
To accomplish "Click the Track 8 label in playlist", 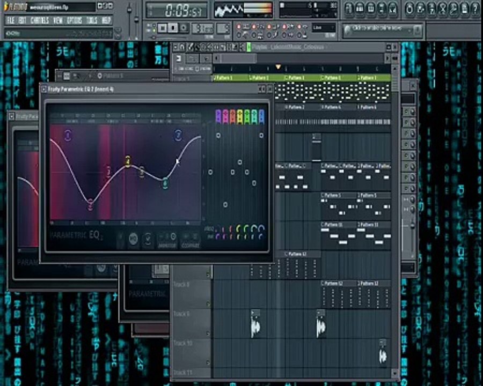I will click(181, 285).
